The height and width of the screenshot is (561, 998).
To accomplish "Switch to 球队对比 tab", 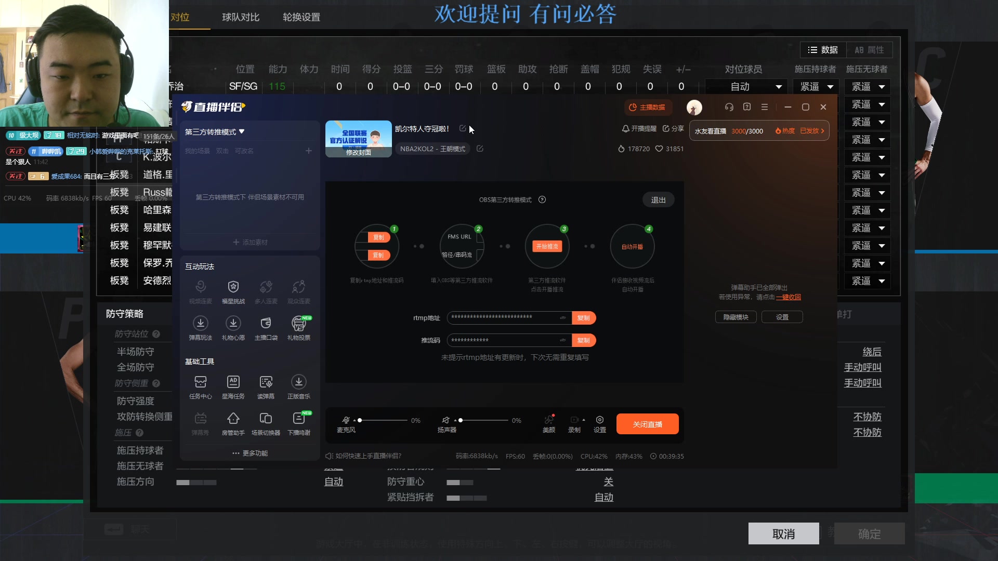I will tap(240, 17).
